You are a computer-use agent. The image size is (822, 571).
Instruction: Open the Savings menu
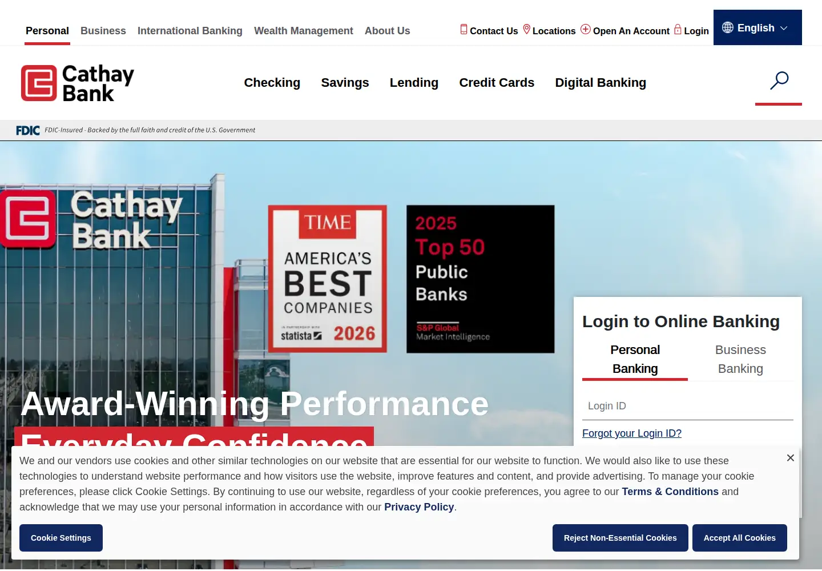coord(345,83)
